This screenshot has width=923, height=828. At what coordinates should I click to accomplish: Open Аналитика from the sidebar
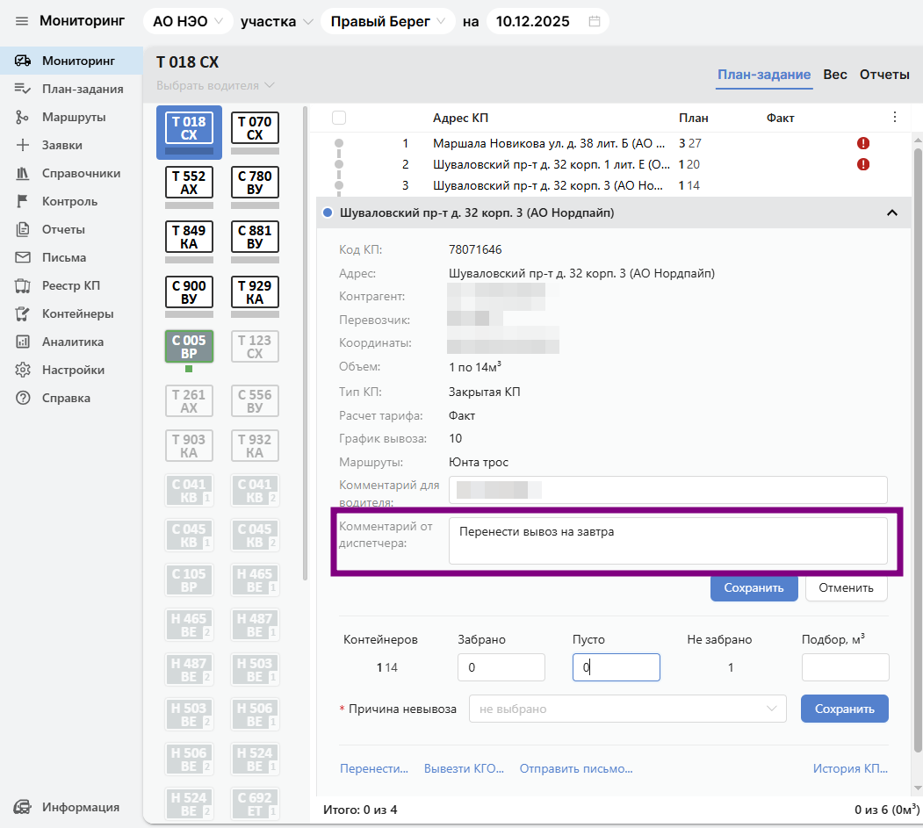(x=72, y=342)
